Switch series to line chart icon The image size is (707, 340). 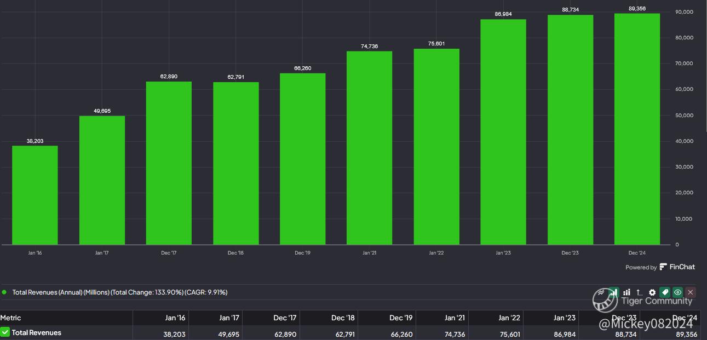(602, 292)
